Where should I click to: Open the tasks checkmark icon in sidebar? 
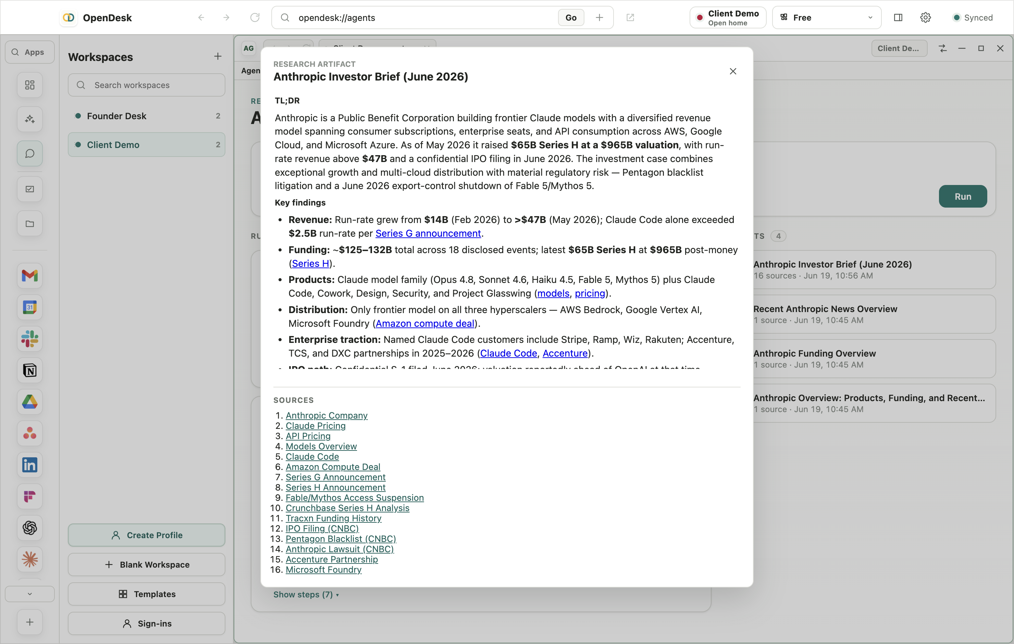(x=29, y=189)
